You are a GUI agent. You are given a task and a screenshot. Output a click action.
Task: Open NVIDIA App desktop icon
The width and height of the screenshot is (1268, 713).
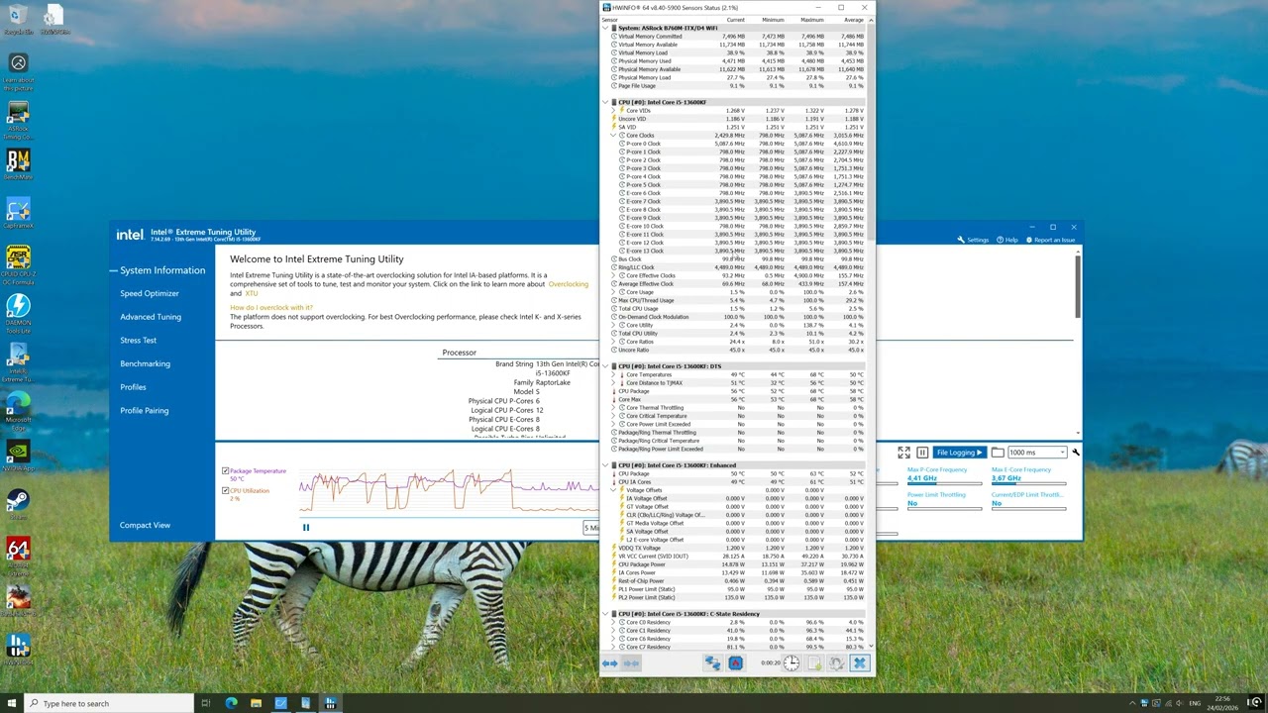tap(18, 456)
